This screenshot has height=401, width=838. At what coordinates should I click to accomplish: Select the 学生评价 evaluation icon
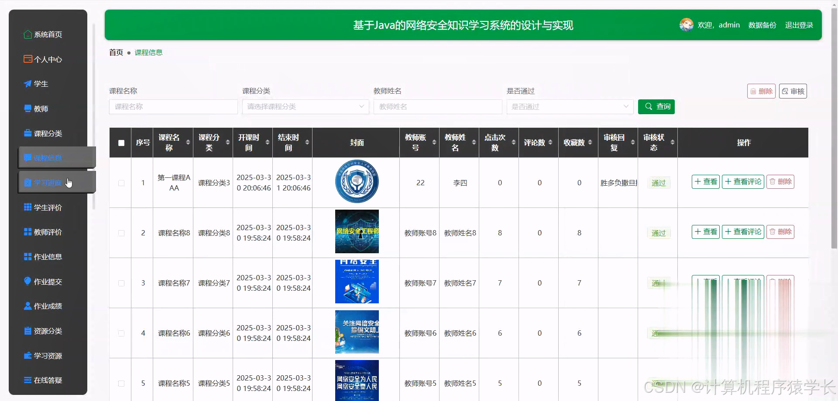click(x=27, y=207)
